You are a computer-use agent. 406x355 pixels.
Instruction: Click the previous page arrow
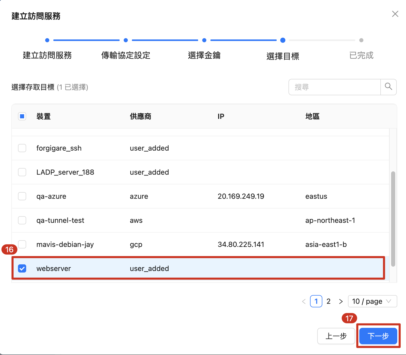(304, 301)
